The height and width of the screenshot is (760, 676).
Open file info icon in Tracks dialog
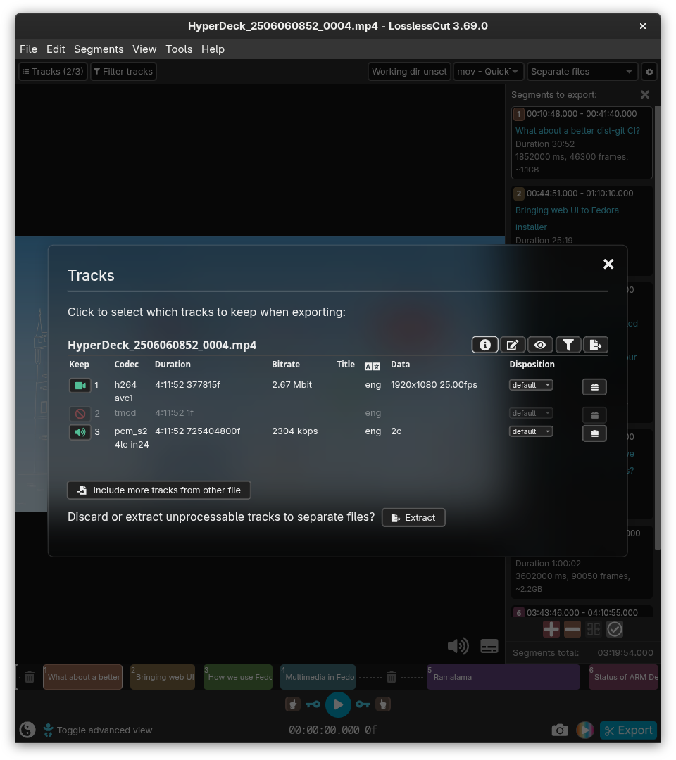(x=484, y=345)
